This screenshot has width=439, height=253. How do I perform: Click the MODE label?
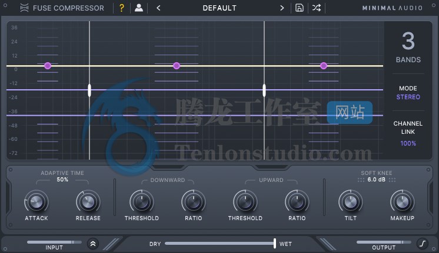pyautogui.click(x=408, y=88)
